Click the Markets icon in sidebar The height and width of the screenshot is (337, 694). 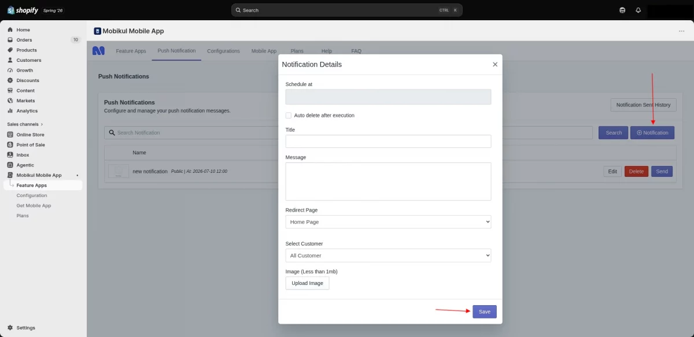(x=10, y=101)
